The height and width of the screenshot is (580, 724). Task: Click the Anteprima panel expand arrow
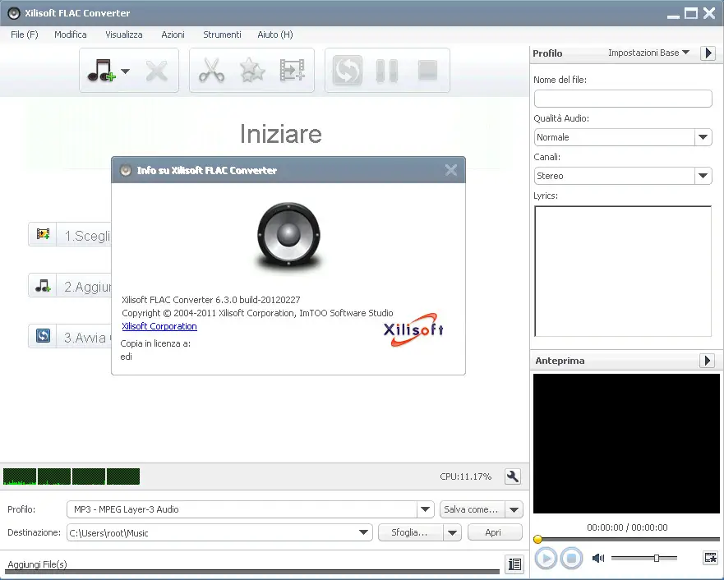(x=707, y=361)
